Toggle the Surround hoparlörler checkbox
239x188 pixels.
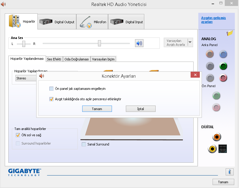coord(18,143)
